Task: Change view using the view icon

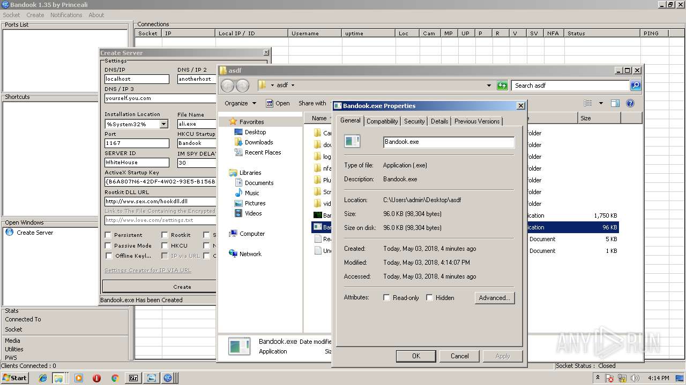Action: click(588, 103)
